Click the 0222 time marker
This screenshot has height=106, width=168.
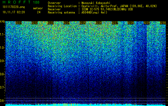[34, 23]
